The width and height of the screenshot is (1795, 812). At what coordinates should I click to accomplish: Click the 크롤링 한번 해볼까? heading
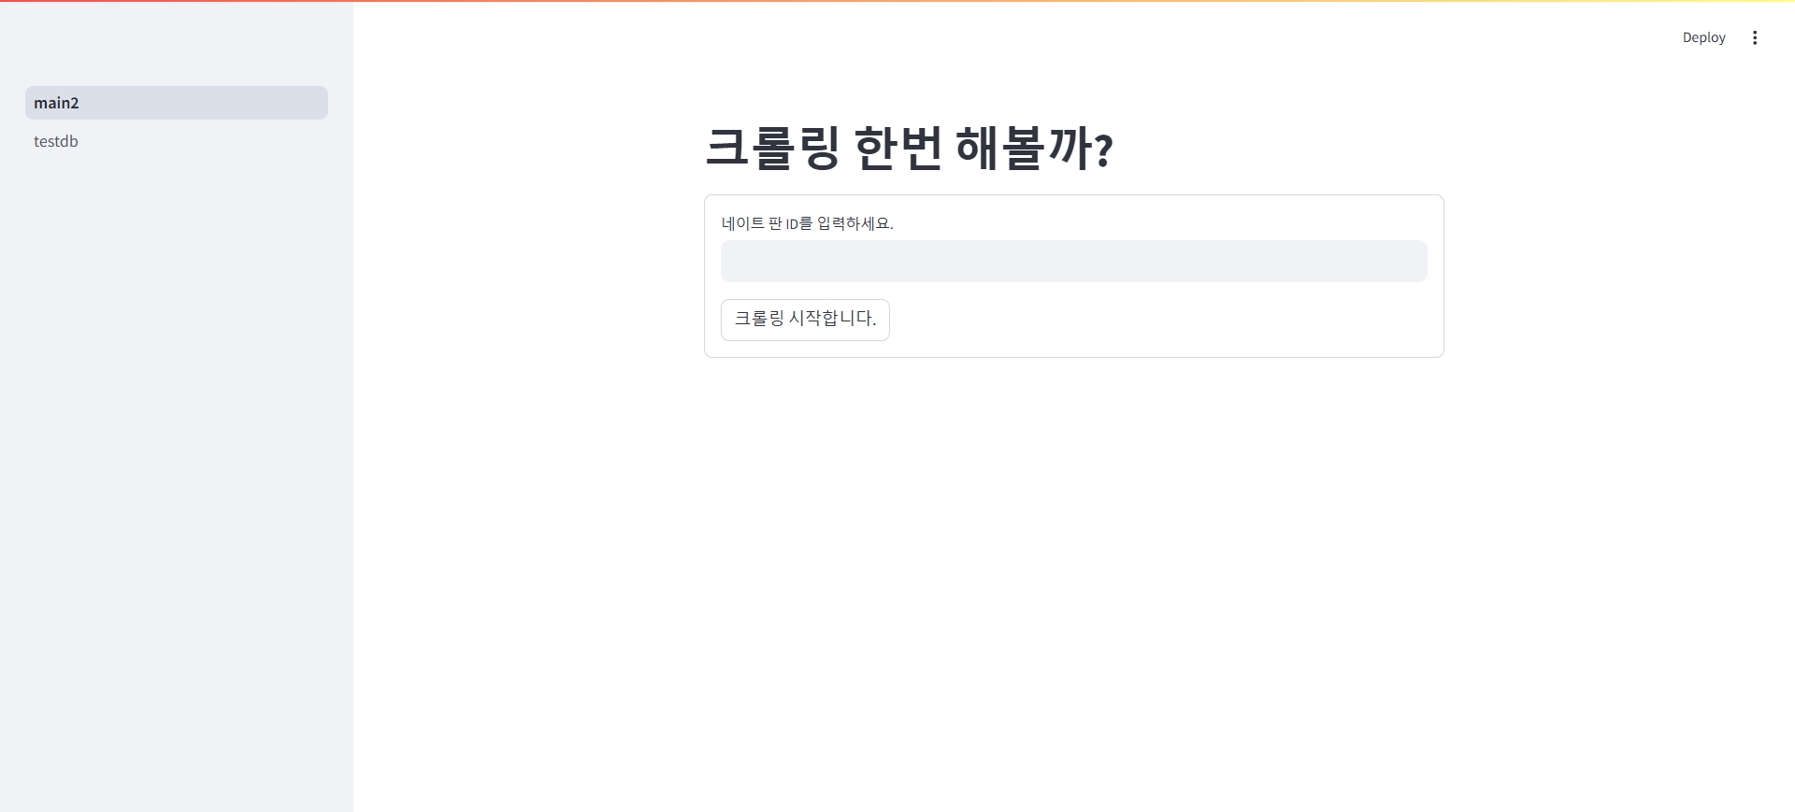click(909, 148)
